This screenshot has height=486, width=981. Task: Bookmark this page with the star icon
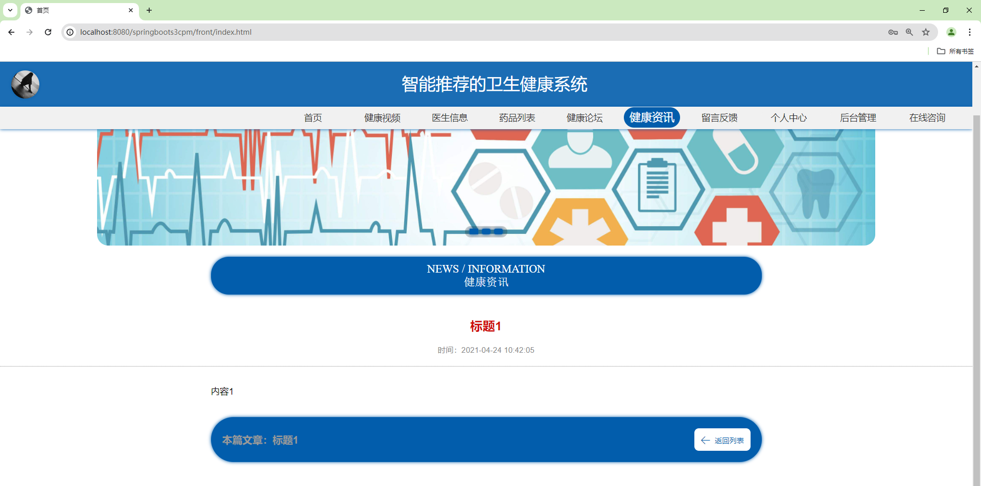pyautogui.click(x=926, y=32)
